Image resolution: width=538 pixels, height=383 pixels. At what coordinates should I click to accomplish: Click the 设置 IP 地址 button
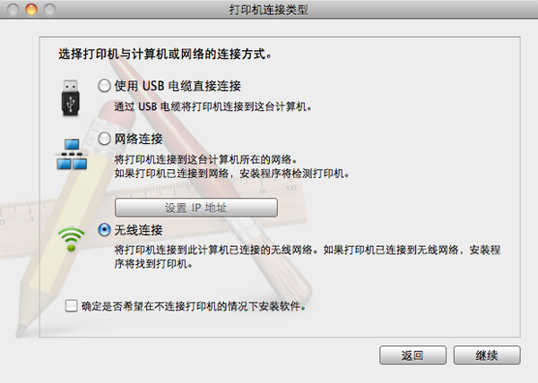pos(196,208)
